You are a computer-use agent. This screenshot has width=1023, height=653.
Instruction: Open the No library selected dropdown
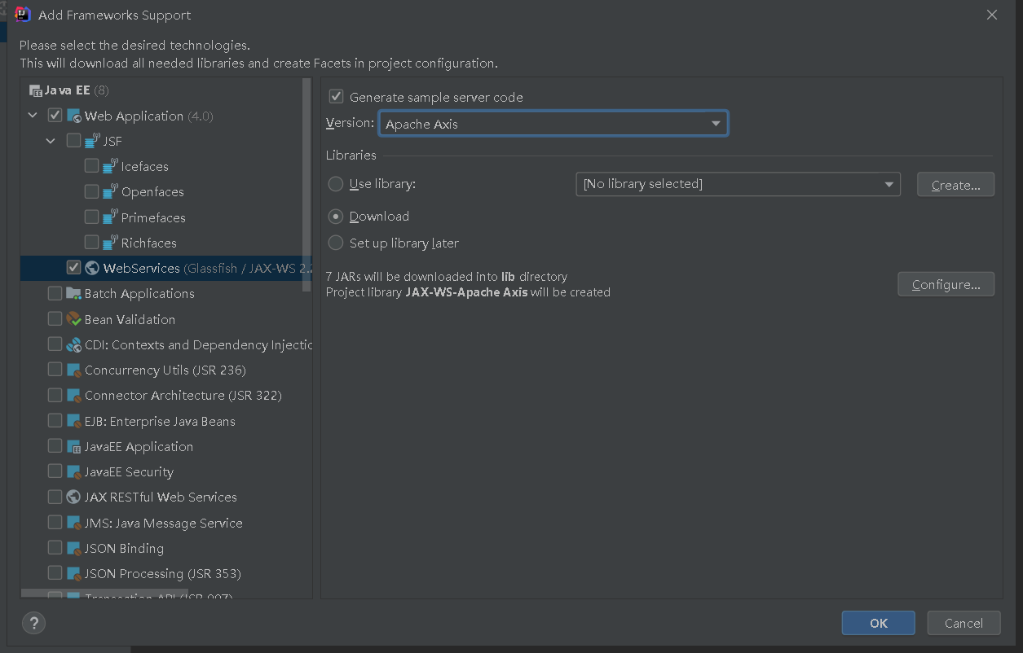pyautogui.click(x=738, y=184)
